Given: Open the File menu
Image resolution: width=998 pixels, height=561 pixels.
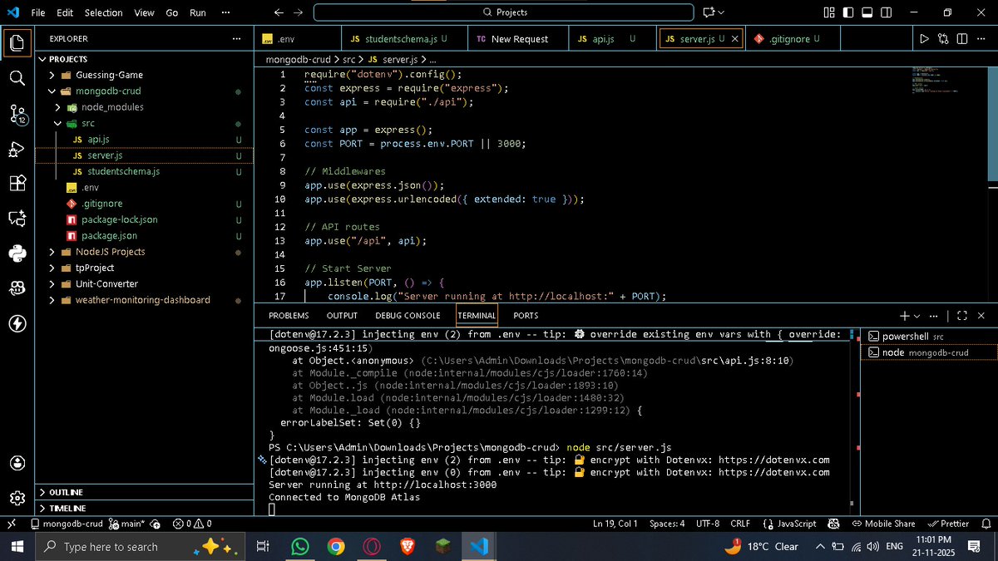Looking at the screenshot, I should coord(38,12).
